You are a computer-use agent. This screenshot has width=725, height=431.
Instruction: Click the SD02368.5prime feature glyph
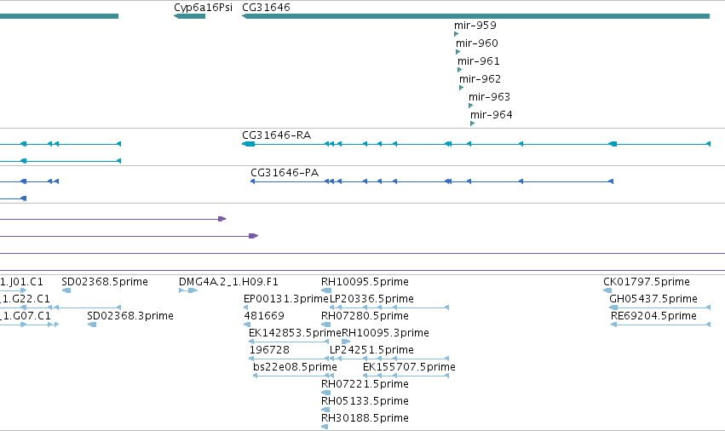pyautogui.click(x=66, y=290)
